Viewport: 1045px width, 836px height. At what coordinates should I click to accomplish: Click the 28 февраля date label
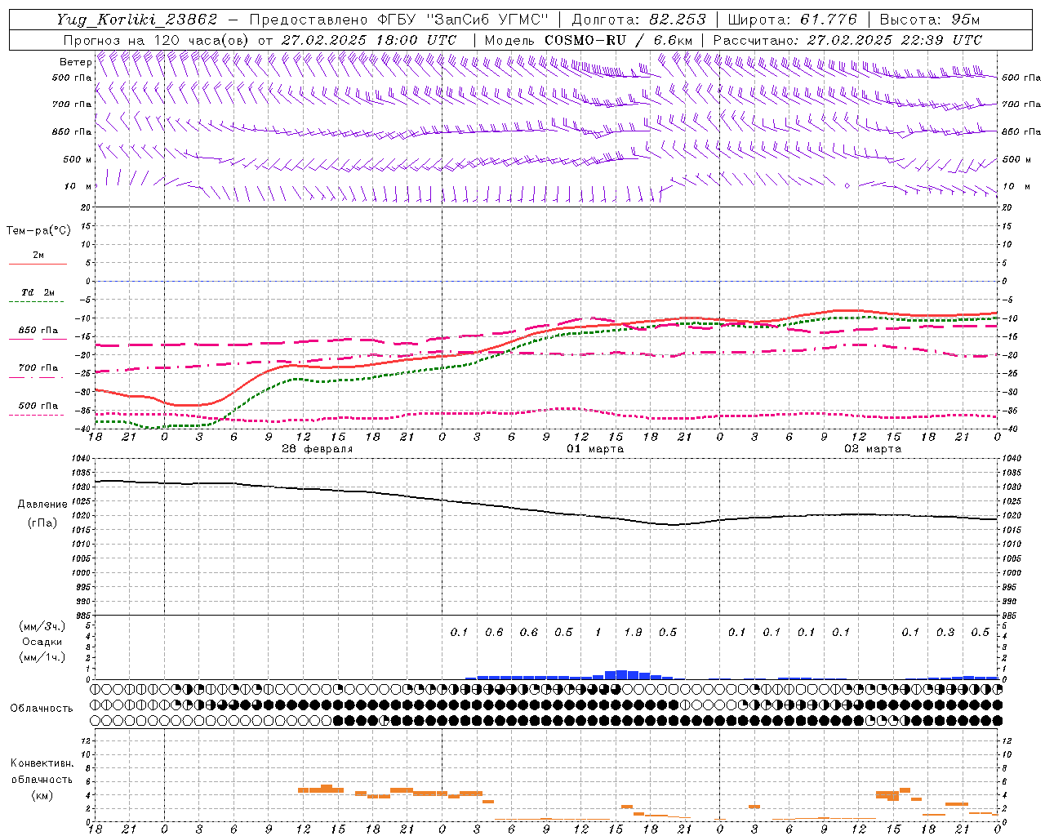[318, 449]
